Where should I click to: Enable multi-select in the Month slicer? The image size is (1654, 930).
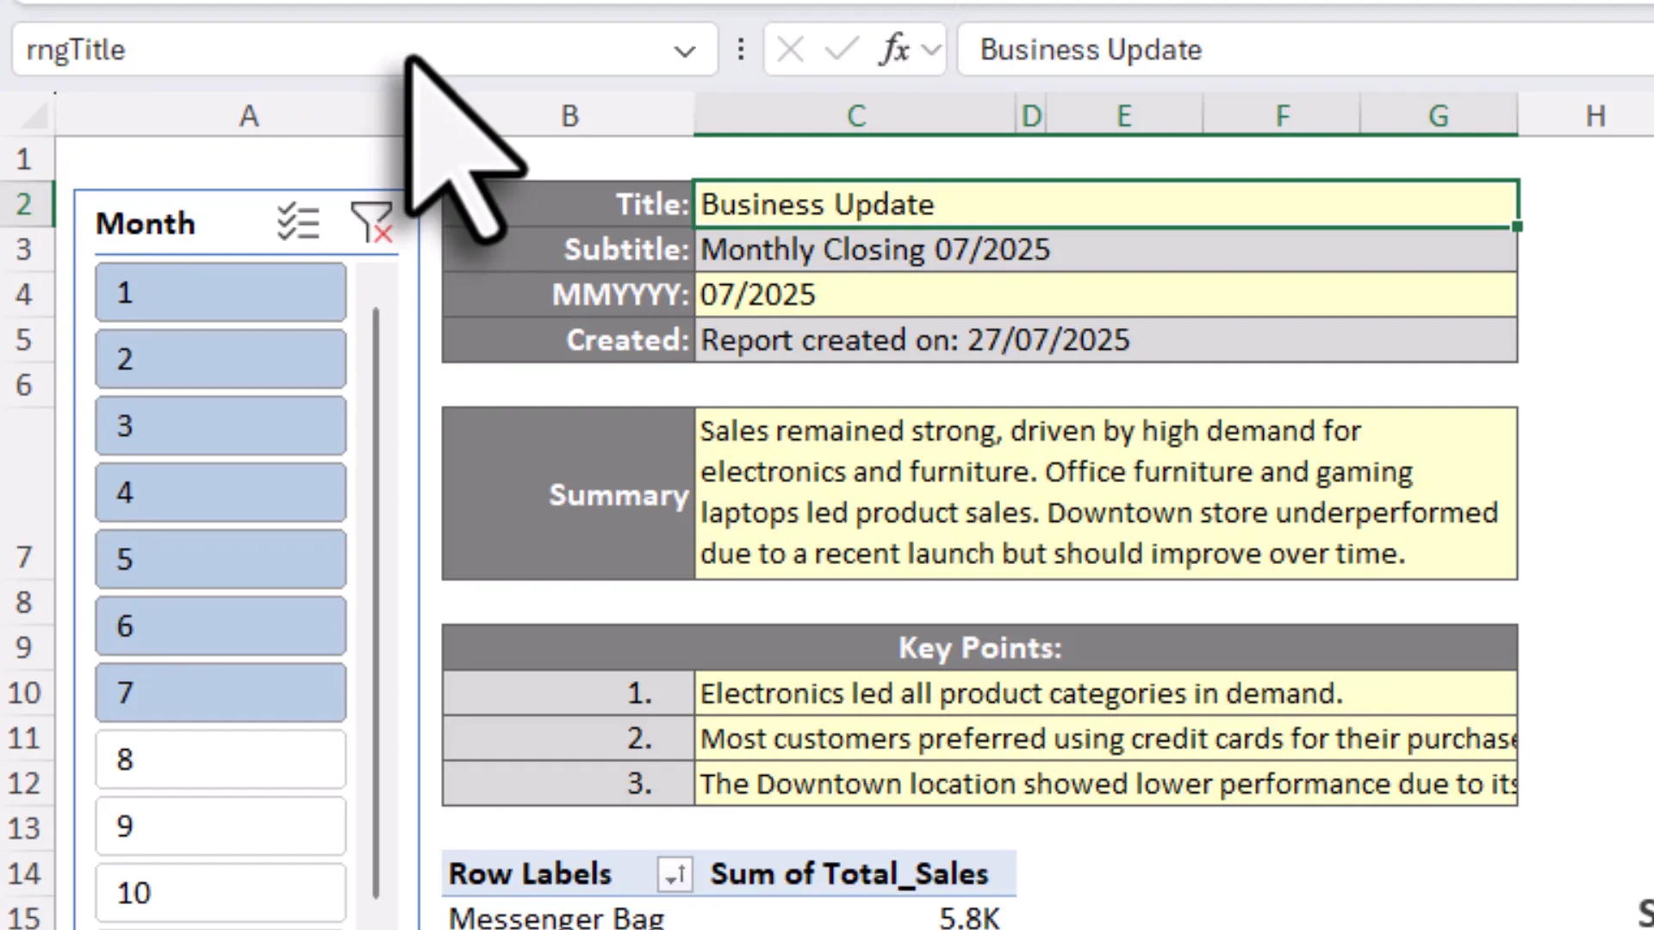pyautogui.click(x=298, y=223)
